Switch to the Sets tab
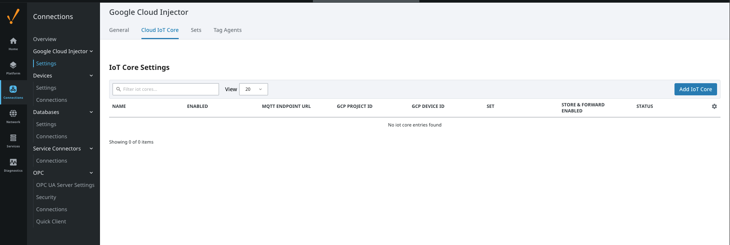 click(x=196, y=30)
